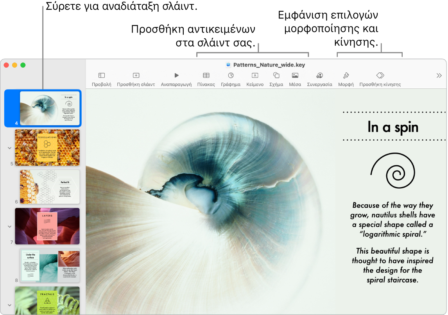
Task: Play the presentation with Αναπαραγωγή
Action: [x=176, y=75]
